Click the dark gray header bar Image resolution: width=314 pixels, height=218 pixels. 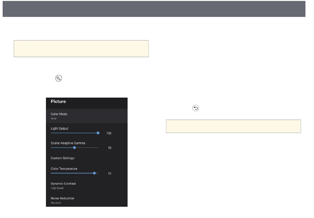pyautogui.click(x=157, y=9)
